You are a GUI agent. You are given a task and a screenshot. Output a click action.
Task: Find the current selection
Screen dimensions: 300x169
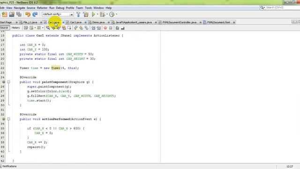coord(48,28)
